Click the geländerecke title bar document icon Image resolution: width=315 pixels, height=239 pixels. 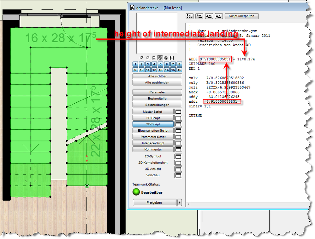click(x=132, y=8)
